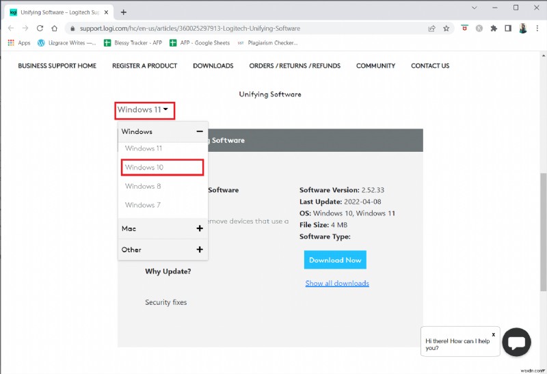Select the Unifying Software browser tab
Image resolution: width=547 pixels, height=374 pixels.
59,12
